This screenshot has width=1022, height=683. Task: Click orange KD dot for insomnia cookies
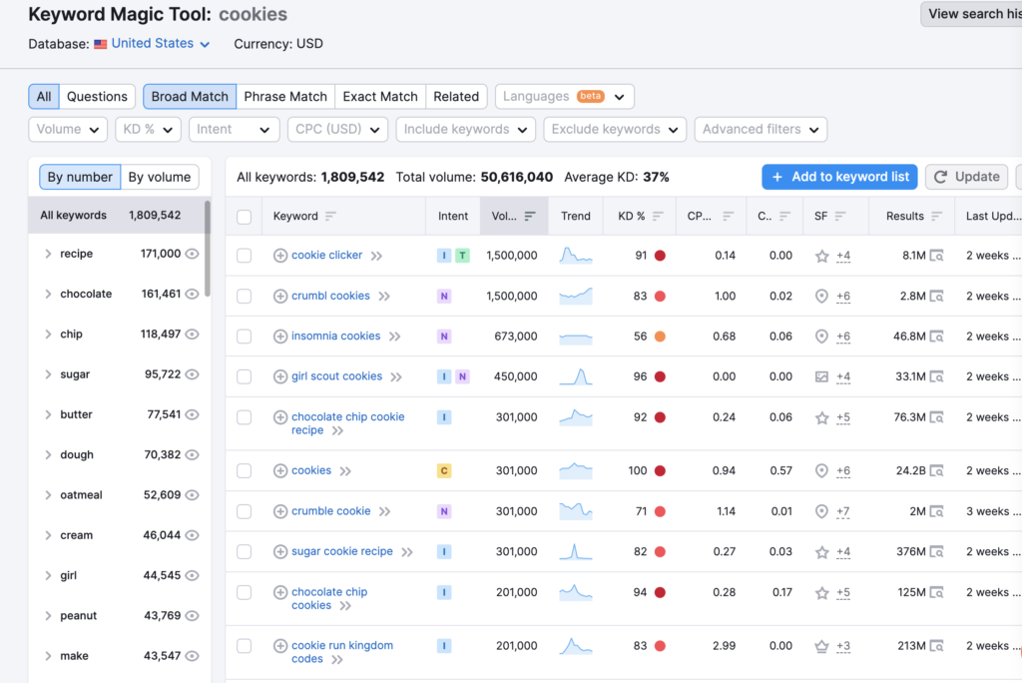(660, 337)
